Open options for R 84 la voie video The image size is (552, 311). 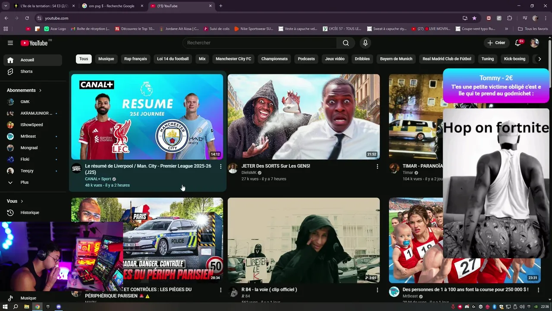377,290
